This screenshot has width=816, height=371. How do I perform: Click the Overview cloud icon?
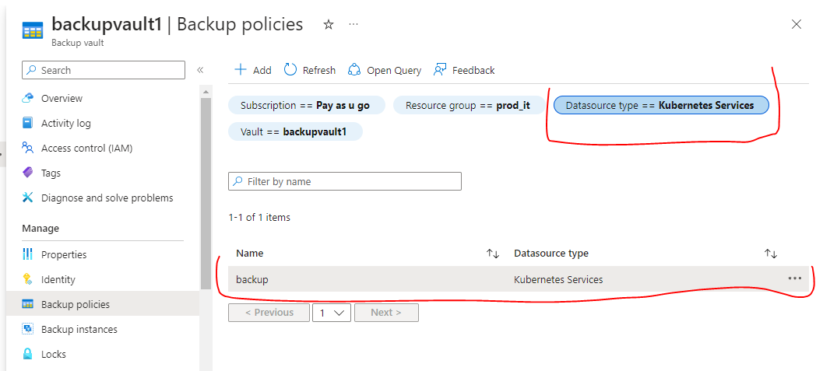(27, 98)
